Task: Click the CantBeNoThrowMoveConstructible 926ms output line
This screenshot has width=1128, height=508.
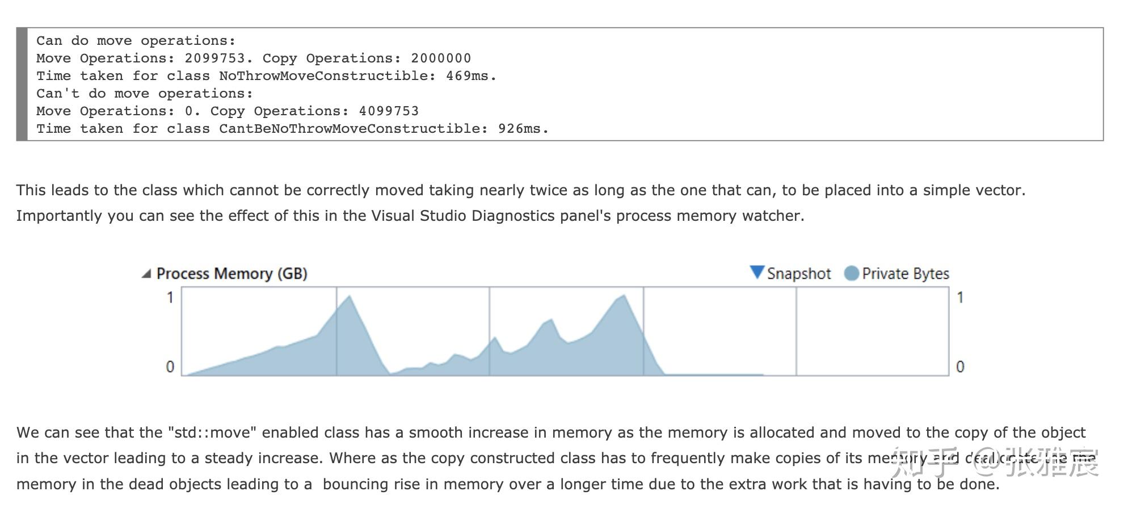Action: click(x=292, y=129)
